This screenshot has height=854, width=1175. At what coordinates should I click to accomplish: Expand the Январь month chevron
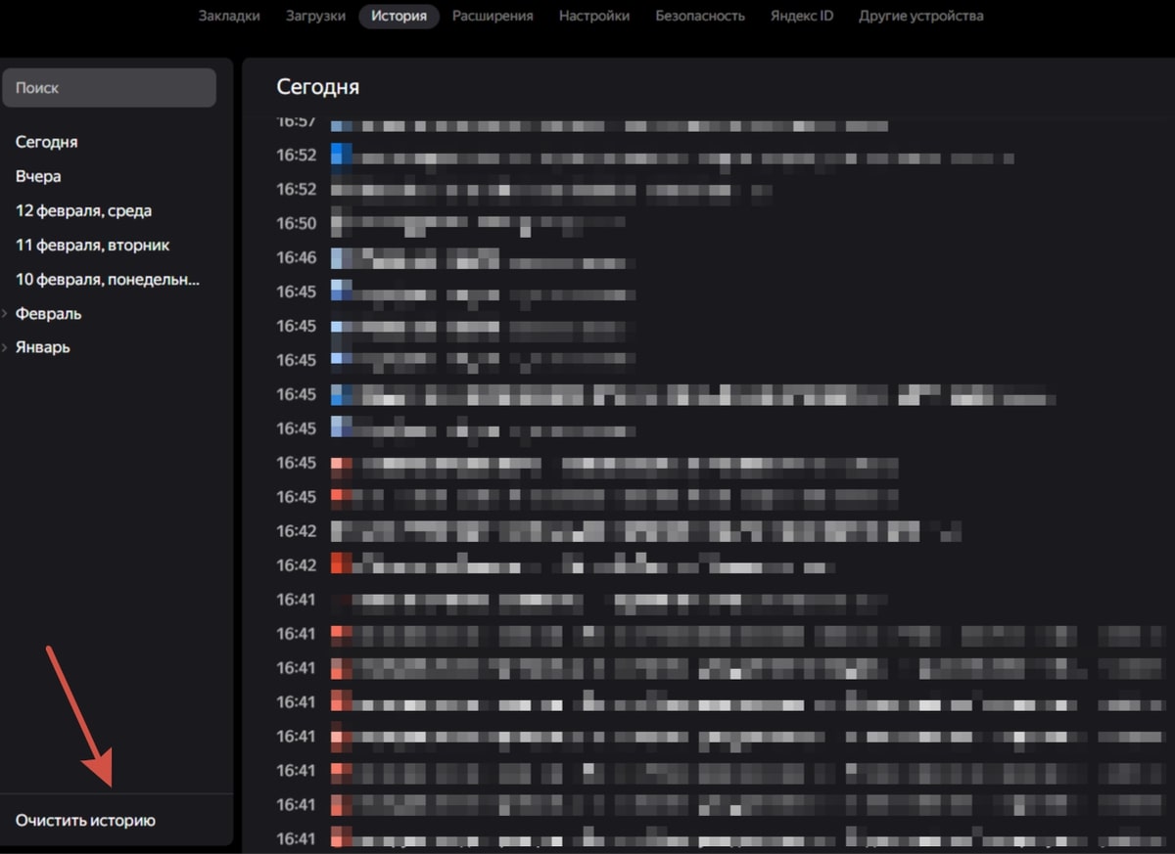pos(6,347)
